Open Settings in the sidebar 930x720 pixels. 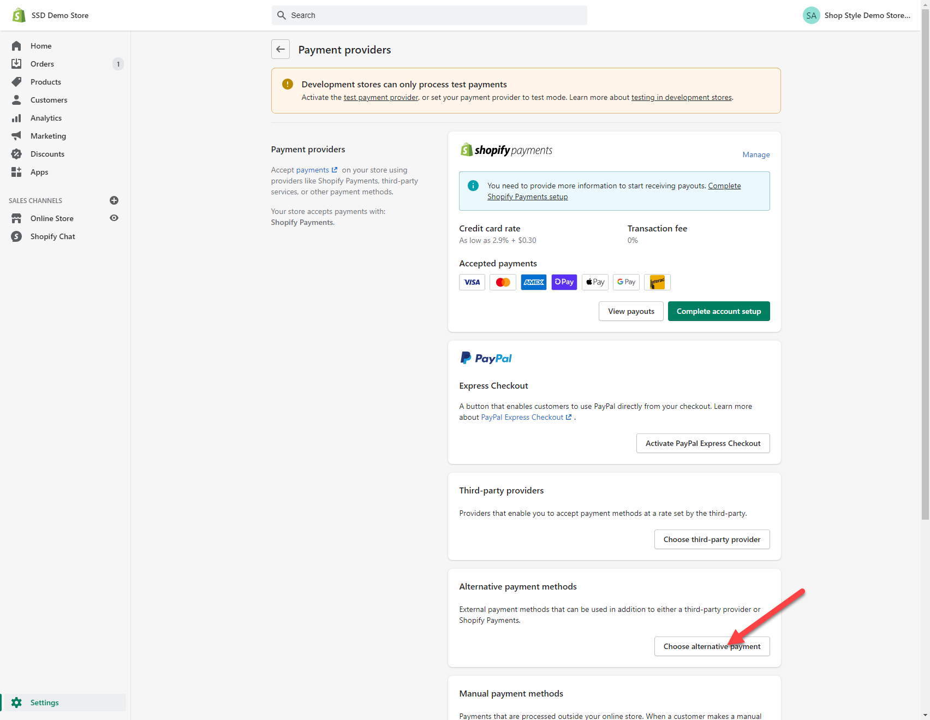tap(64, 703)
